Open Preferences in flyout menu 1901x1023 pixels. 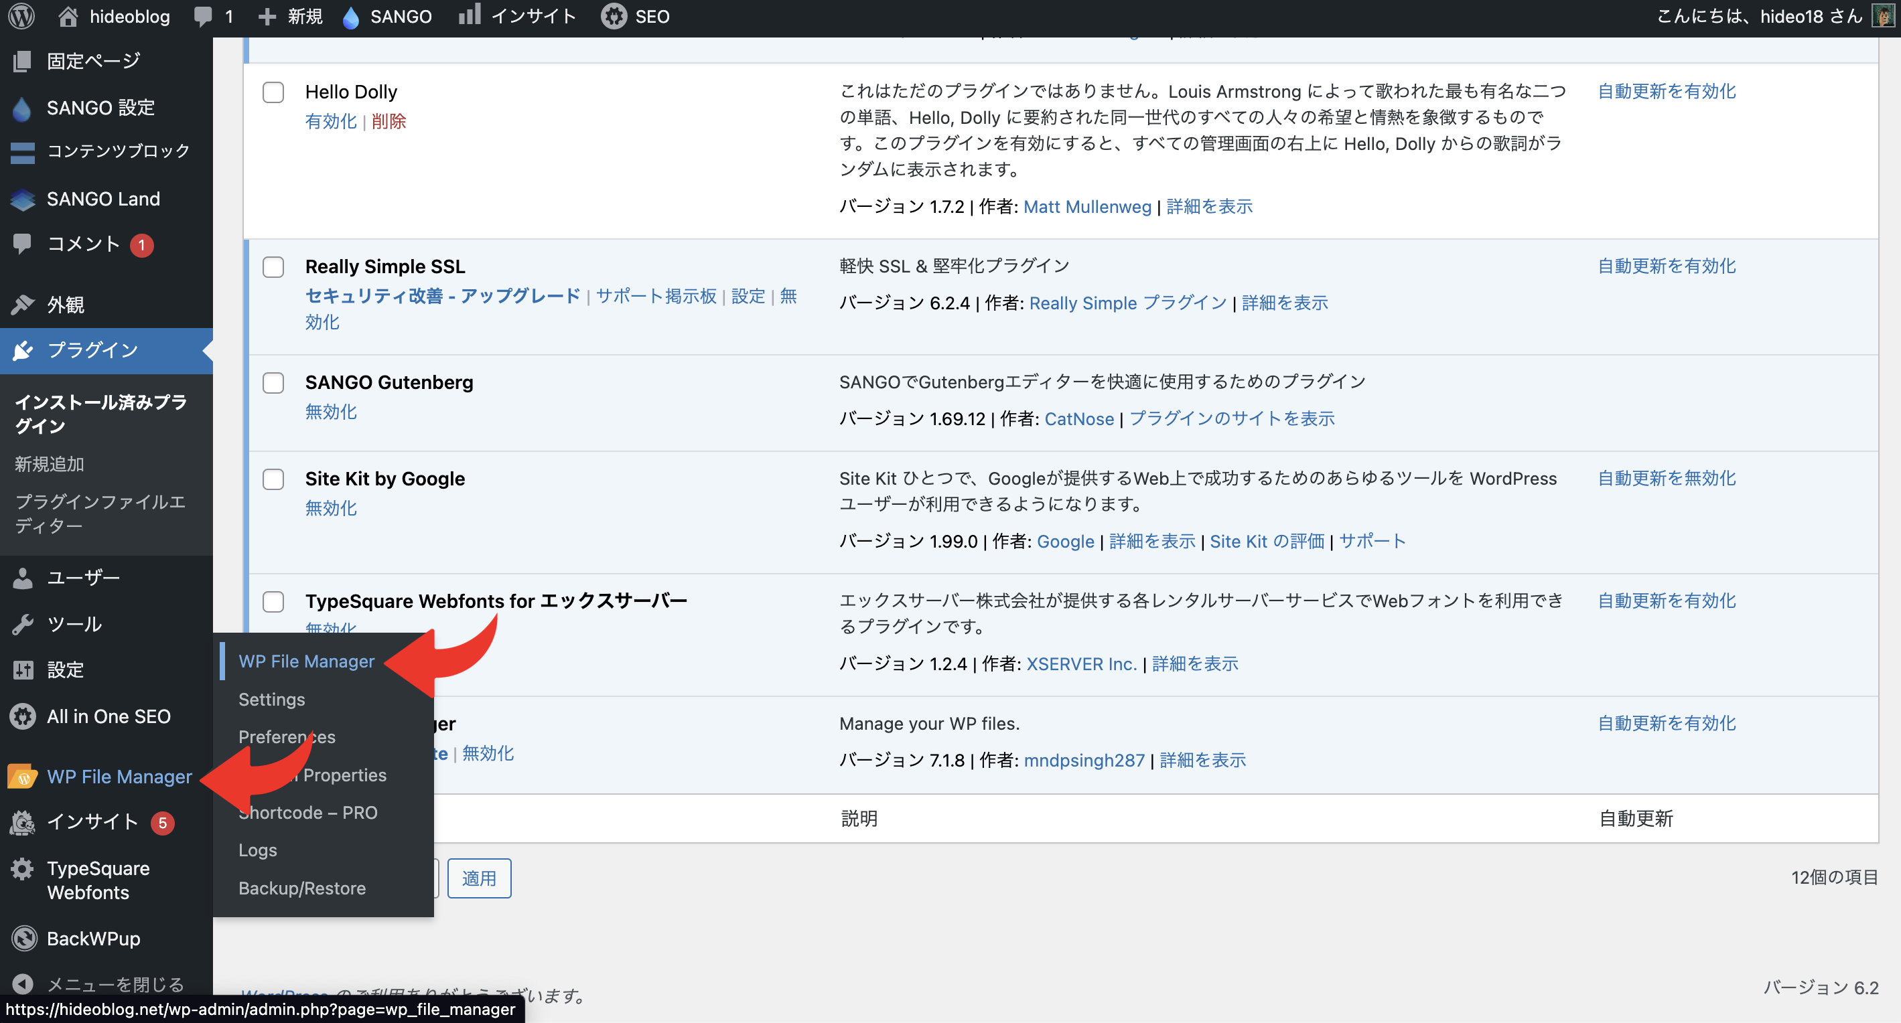click(286, 737)
